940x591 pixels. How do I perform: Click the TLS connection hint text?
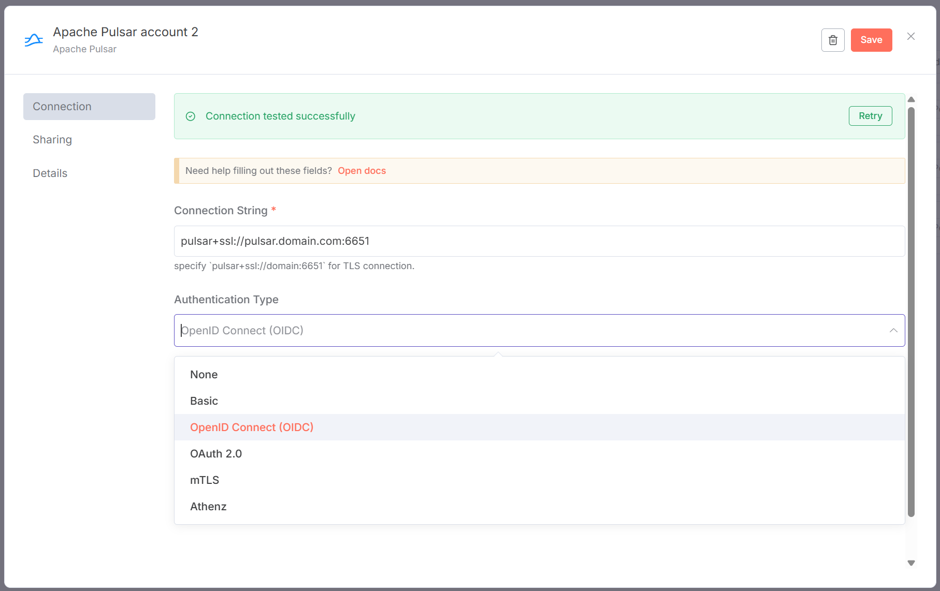294,266
